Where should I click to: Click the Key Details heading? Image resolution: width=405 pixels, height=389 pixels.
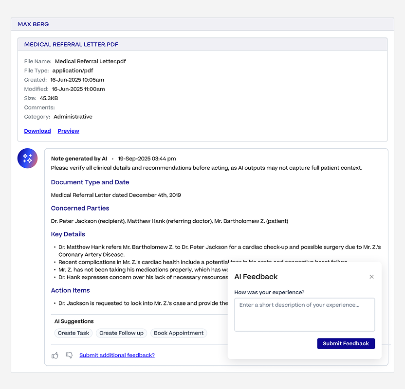(x=68, y=234)
